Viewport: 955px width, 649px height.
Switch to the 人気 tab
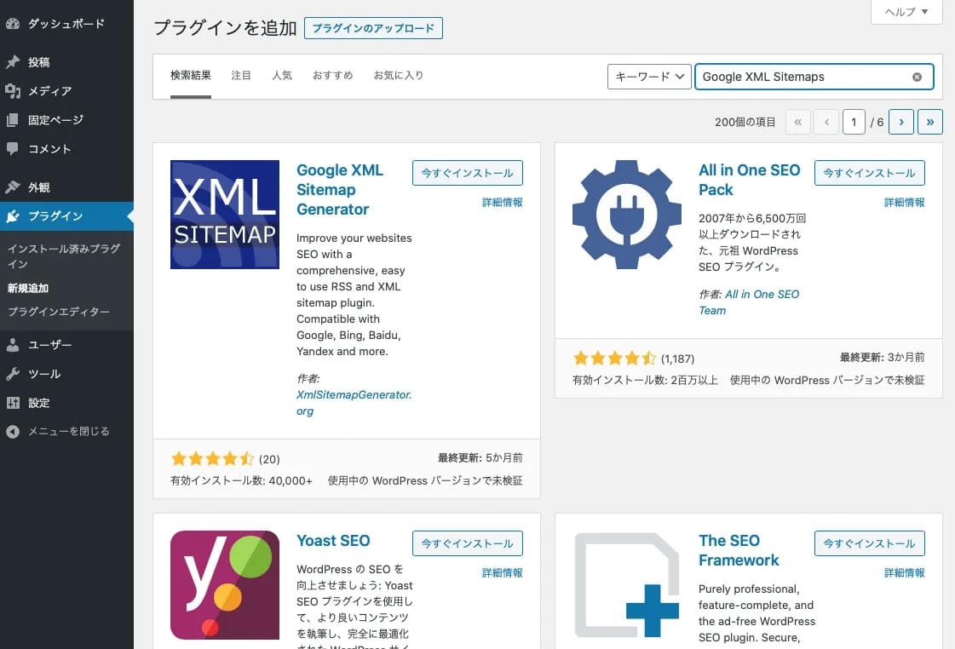pyautogui.click(x=282, y=76)
